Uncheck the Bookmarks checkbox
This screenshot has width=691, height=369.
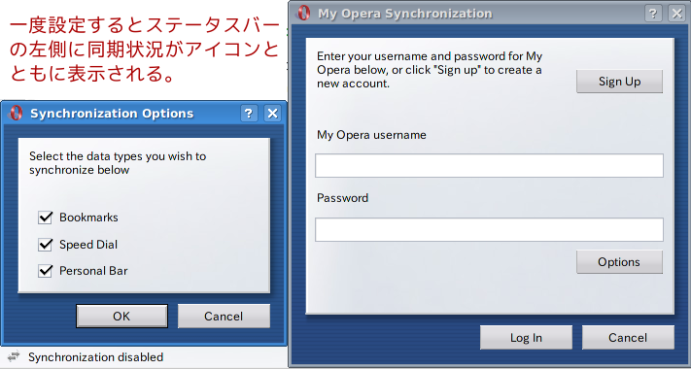[x=45, y=218]
